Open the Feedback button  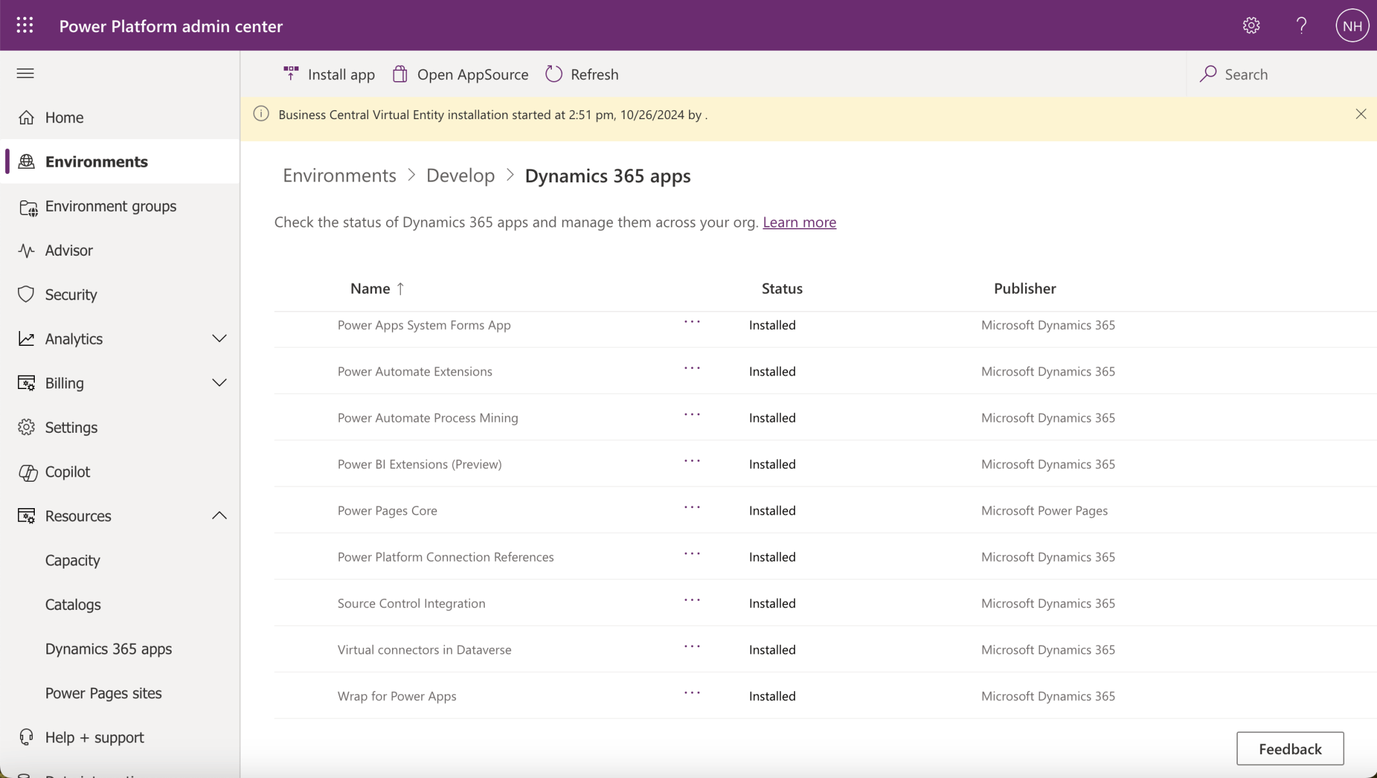click(1289, 748)
